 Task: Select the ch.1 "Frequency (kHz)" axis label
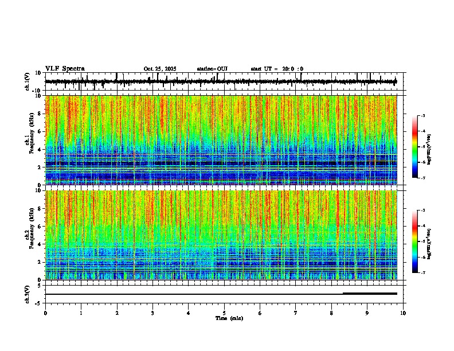pos(32,132)
